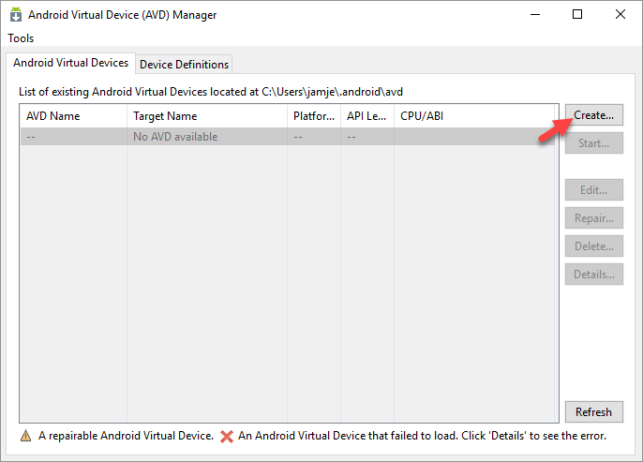Click the Edit... button
This screenshot has width=643, height=462.
click(x=594, y=190)
